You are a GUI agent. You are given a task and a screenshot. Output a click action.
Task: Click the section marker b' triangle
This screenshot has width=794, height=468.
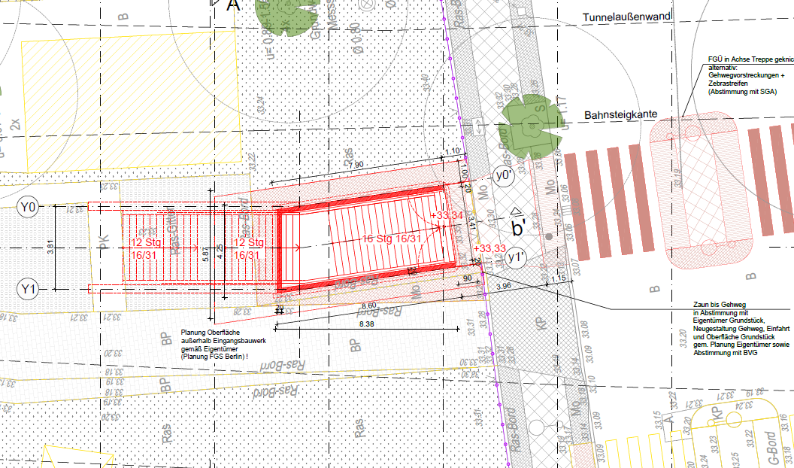(x=517, y=223)
